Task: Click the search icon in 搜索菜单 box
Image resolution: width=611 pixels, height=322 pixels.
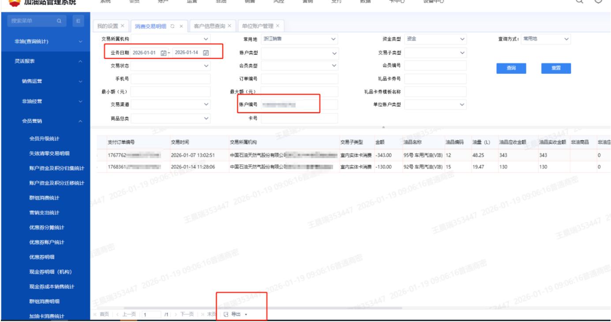Action: pos(59,21)
